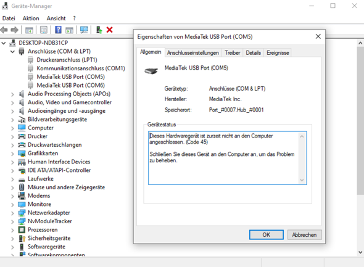Click the Human Interface Devices icon
364x267 pixels.
coord(22,162)
